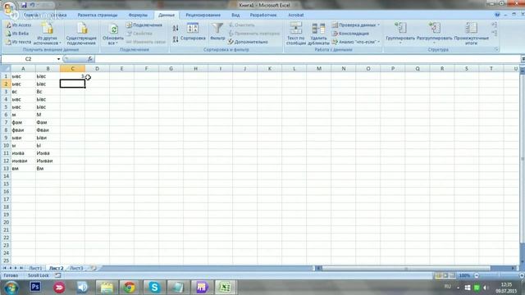The width and height of the screenshot is (525, 295).
Task: Open Photoshop from taskbar
Action: (35, 288)
